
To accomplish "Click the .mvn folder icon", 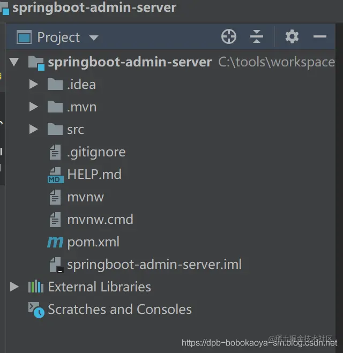I will click(55, 107).
